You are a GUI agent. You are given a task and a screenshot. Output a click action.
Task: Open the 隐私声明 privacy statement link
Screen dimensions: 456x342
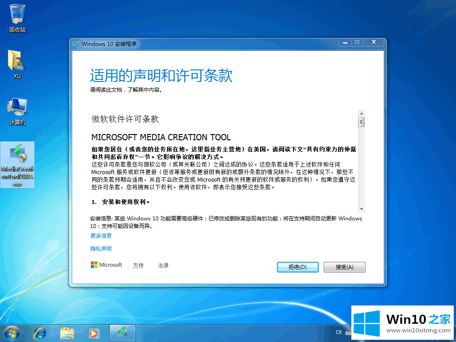[101, 248]
